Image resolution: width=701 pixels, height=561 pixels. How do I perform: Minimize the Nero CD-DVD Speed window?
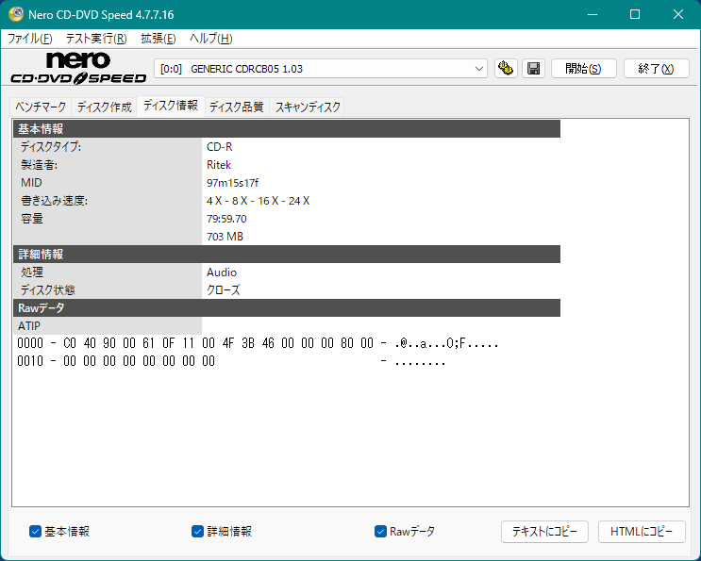[592, 15]
